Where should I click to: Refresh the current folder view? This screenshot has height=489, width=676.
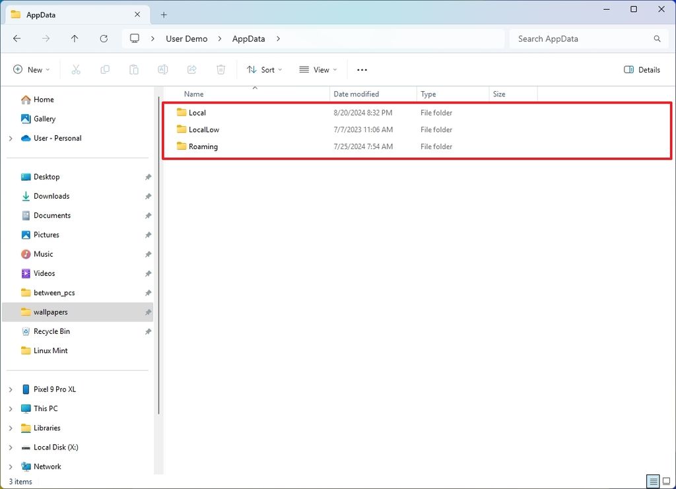pyautogui.click(x=104, y=38)
